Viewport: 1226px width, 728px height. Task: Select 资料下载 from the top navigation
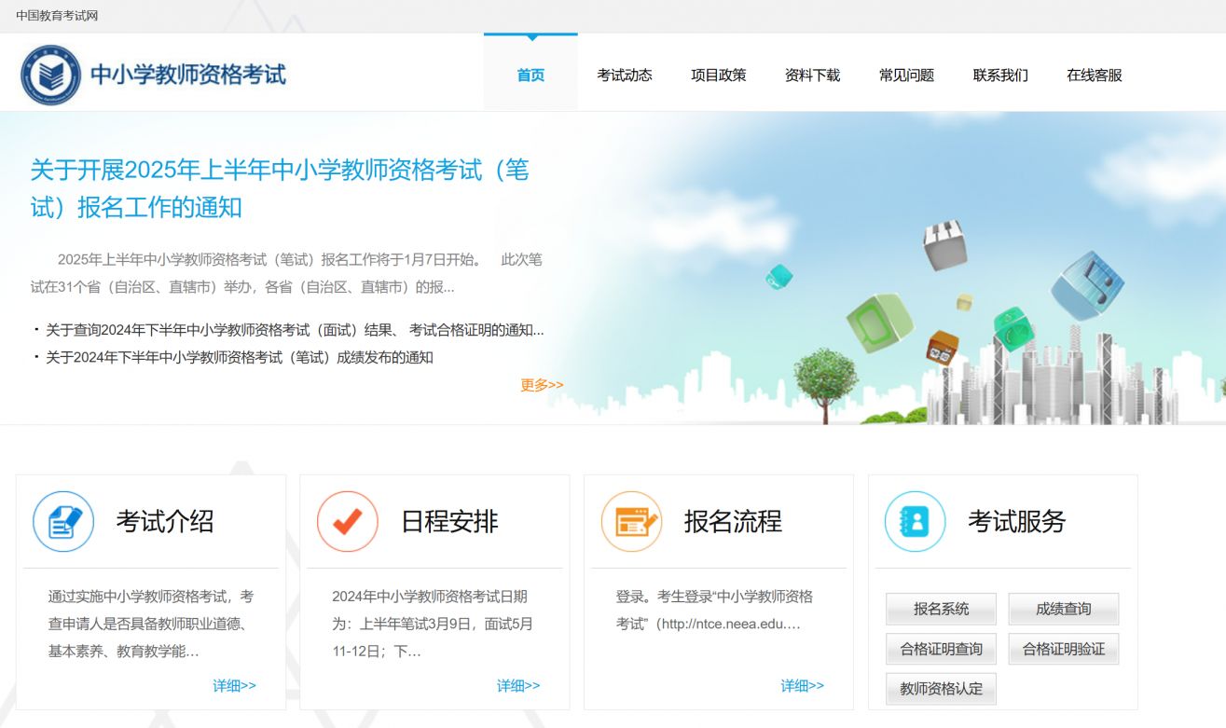click(812, 76)
